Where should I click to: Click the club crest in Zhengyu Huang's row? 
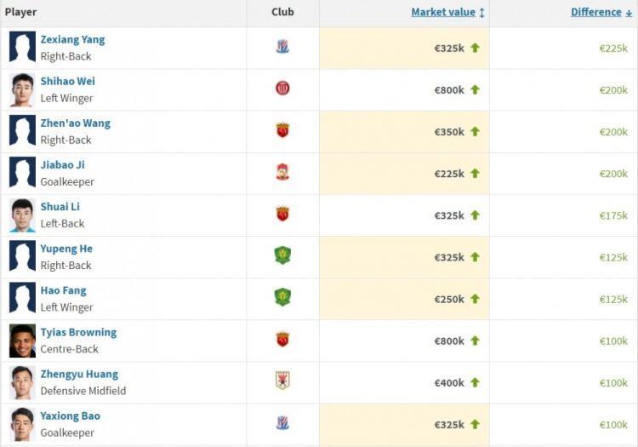tap(282, 381)
